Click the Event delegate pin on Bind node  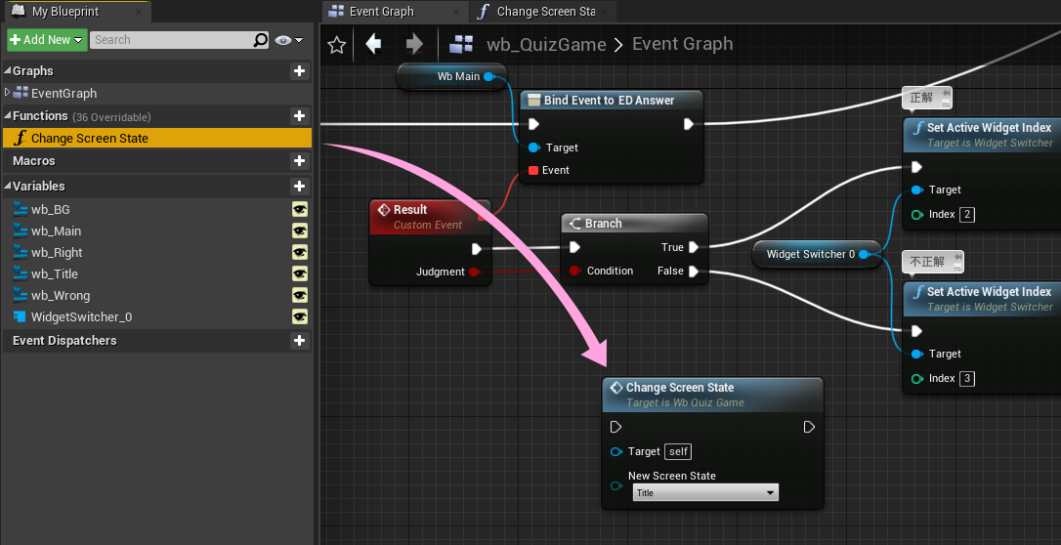[532, 170]
